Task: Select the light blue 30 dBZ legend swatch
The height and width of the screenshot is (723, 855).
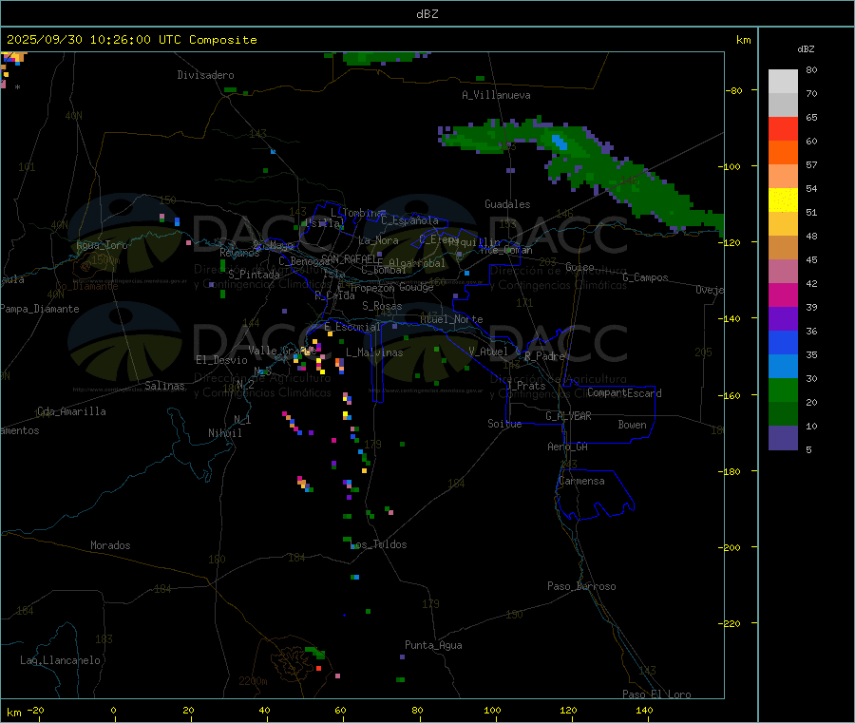Action: (783, 367)
